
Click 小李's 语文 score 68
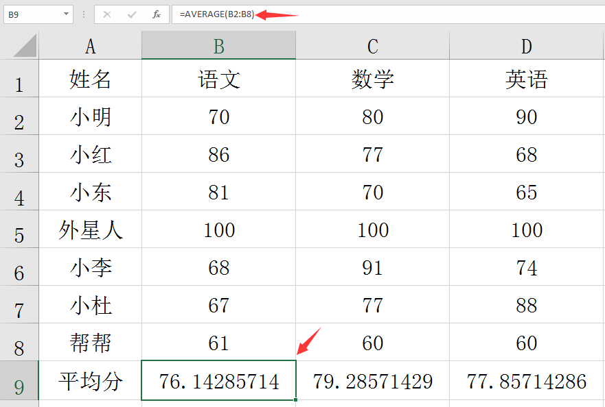[x=219, y=267]
